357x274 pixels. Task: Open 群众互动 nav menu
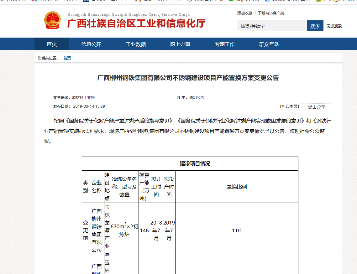pos(269,44)
